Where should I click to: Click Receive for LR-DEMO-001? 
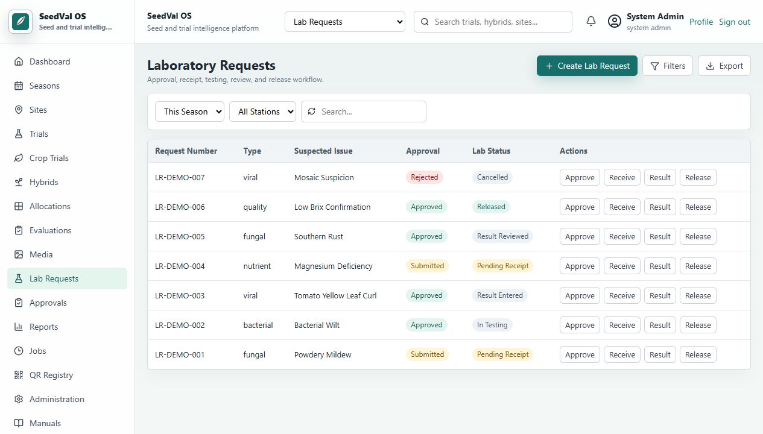pyautogui.click(x=622, y=354)
